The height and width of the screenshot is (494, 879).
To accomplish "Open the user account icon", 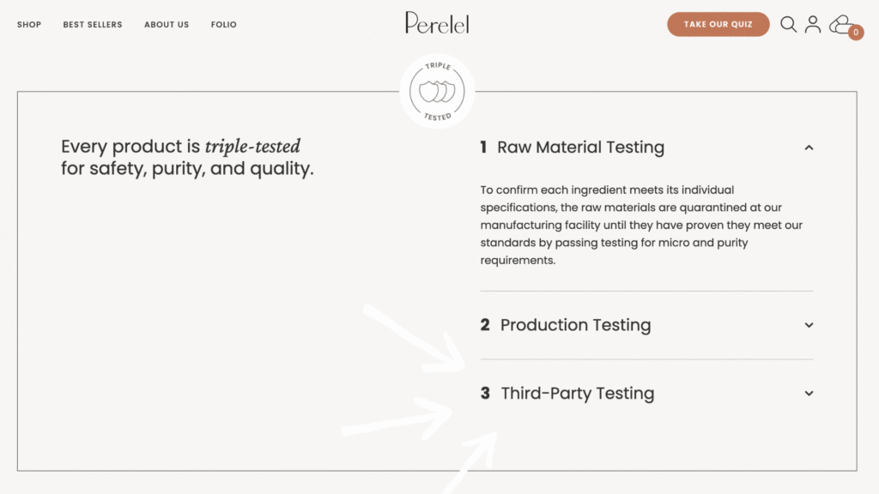I will [x=813, y=24].
